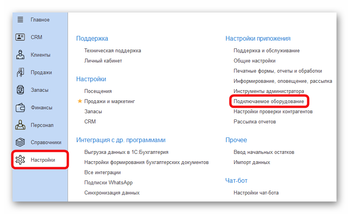Viewport: 349px width, 214px height.
Task: Click the Прочее group heading
Action: 236,140
